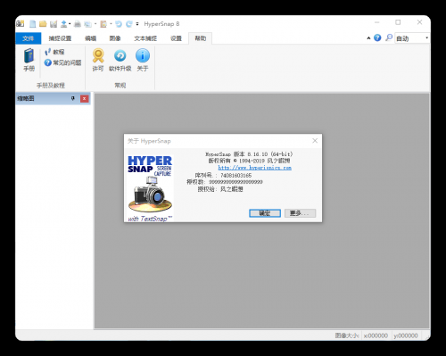Open the 手册 manual book icon
Screen dimensions: 446x356
click(29, 60)
